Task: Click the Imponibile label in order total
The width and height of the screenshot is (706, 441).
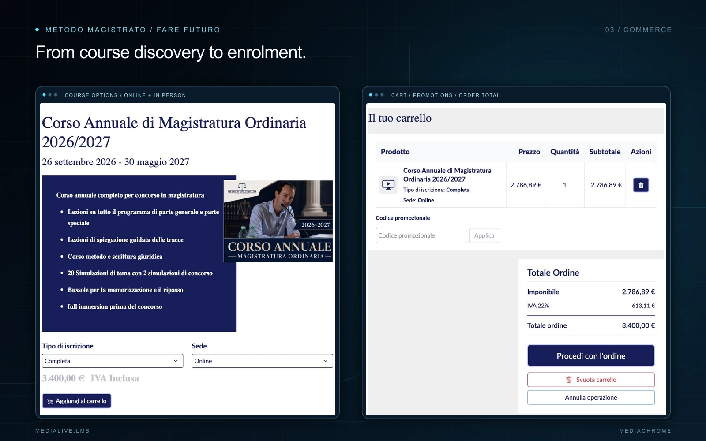Action: 543,292
